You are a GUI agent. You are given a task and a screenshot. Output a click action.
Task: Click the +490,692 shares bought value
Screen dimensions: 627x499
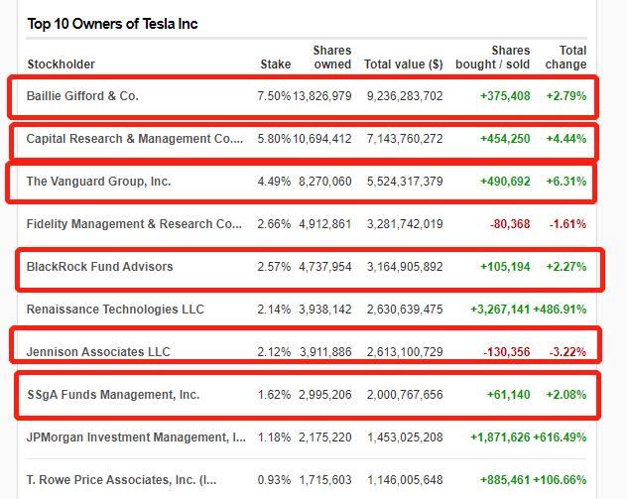(505, 182)
